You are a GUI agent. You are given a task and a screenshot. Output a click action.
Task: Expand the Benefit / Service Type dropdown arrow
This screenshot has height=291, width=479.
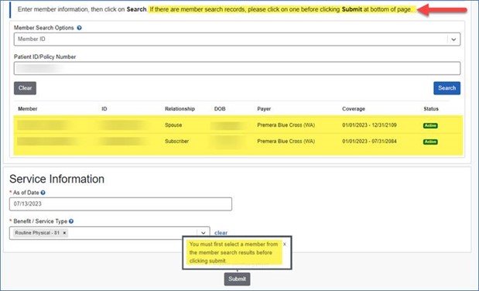coord(204,233)
